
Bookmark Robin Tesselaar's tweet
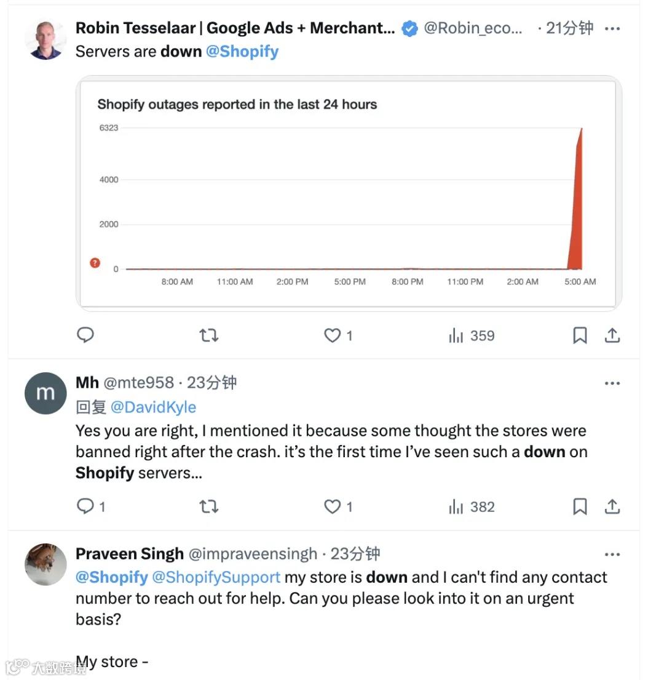(x=580, y=335)
